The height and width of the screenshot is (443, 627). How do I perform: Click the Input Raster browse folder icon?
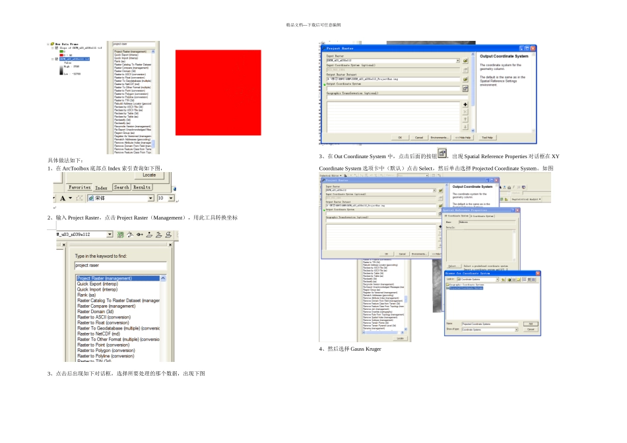[x=465, y=61]
